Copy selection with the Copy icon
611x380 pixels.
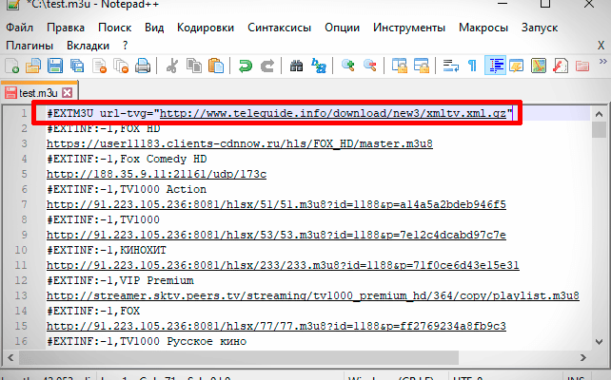tap(193, 66)
